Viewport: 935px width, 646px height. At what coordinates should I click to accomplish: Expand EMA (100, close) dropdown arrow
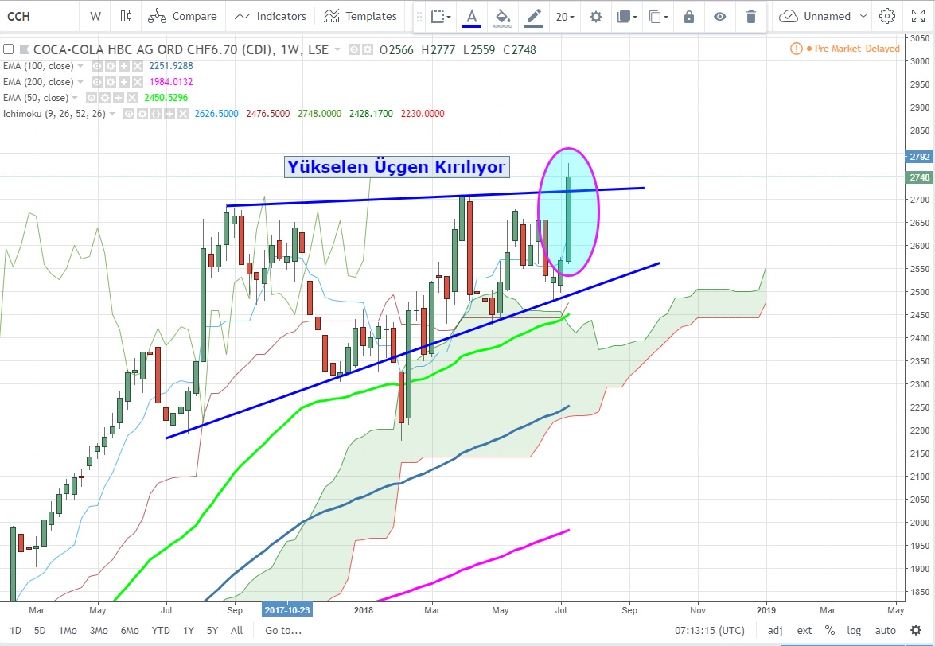click(80, 66)
